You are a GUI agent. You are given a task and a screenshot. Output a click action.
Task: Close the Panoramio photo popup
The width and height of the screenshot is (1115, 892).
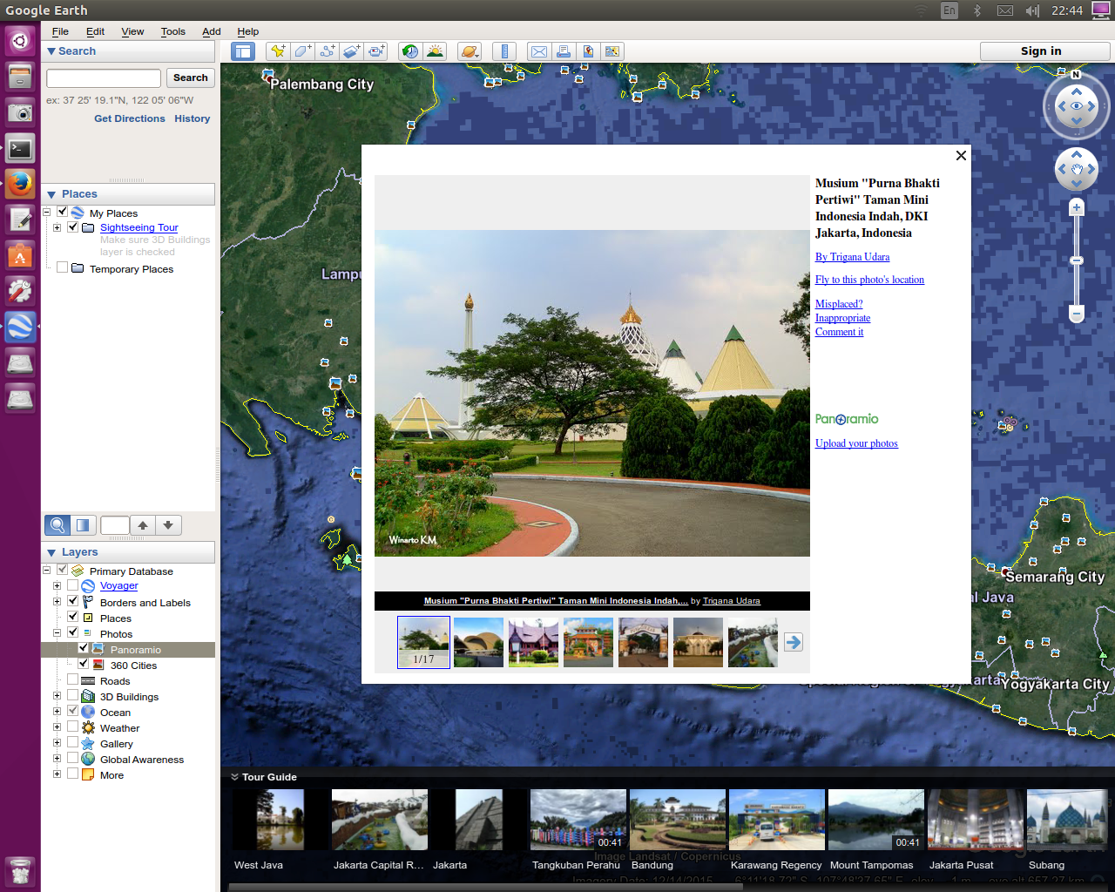961,155
